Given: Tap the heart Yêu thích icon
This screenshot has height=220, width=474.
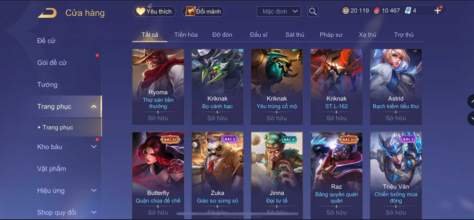Looking at the screenshot, I should pos(140,11).
